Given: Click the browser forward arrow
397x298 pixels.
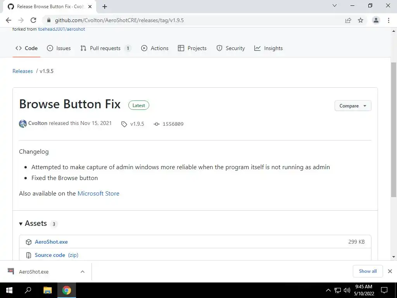Looking at the screenshot, I should coord(21,20).
